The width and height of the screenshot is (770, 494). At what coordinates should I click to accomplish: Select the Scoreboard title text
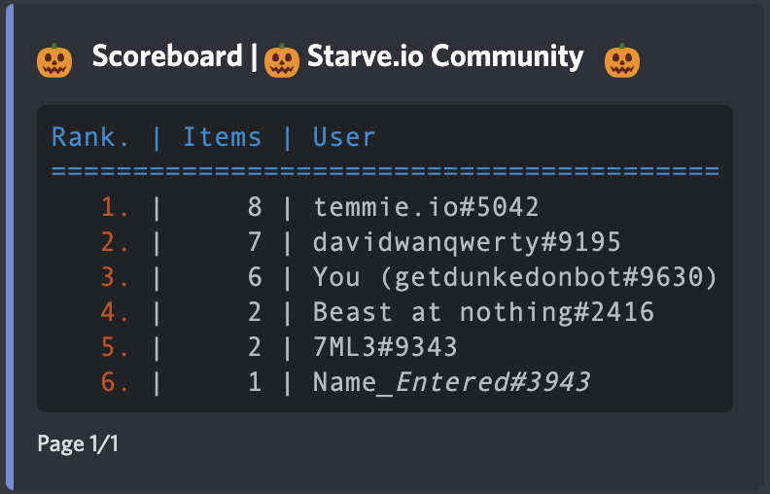[x=167, y=56]
